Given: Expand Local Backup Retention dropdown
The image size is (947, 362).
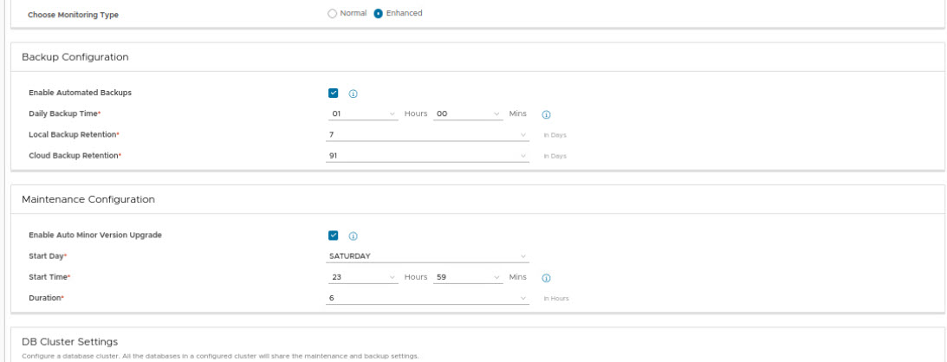Looking at the screenshot, I should pos(428,134).
